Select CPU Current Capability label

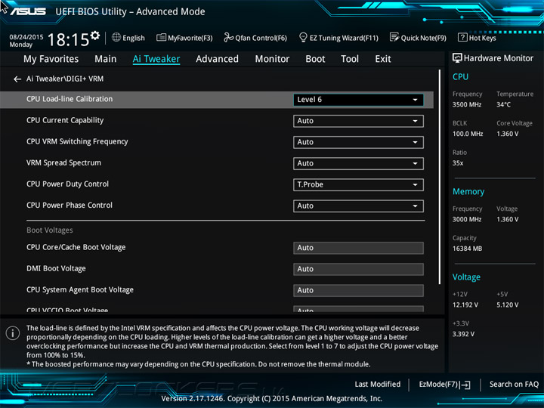(x=65, y=120)
